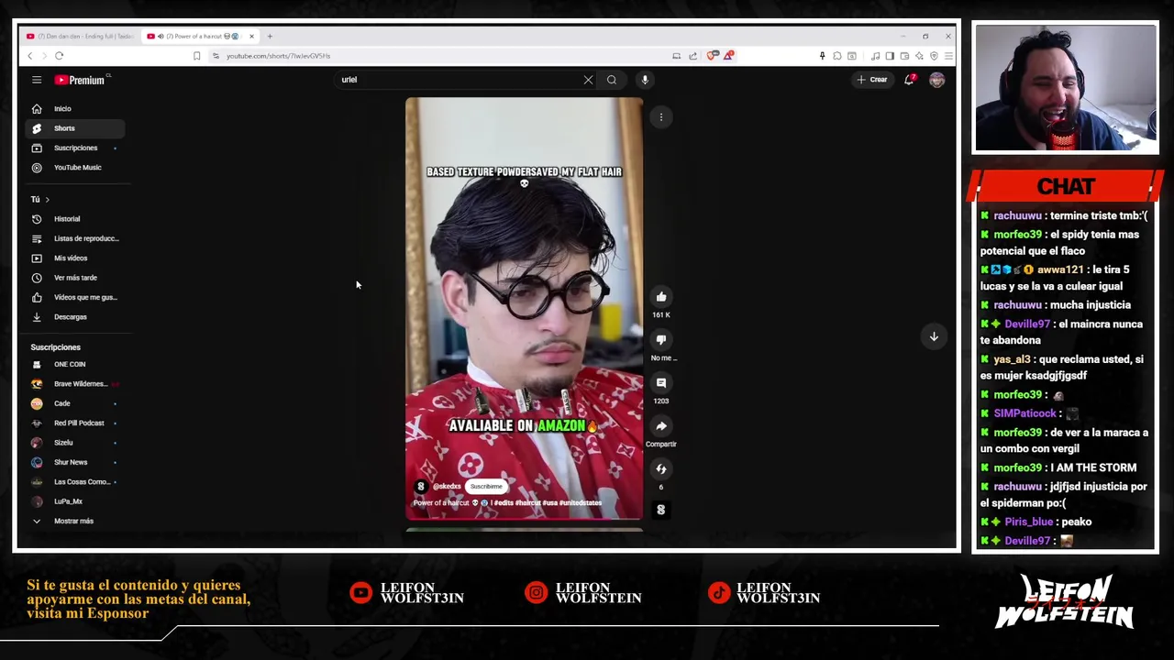The image size is (1174, 660).
Task: Clear the search text with X
Action: (x=588, y=80)
